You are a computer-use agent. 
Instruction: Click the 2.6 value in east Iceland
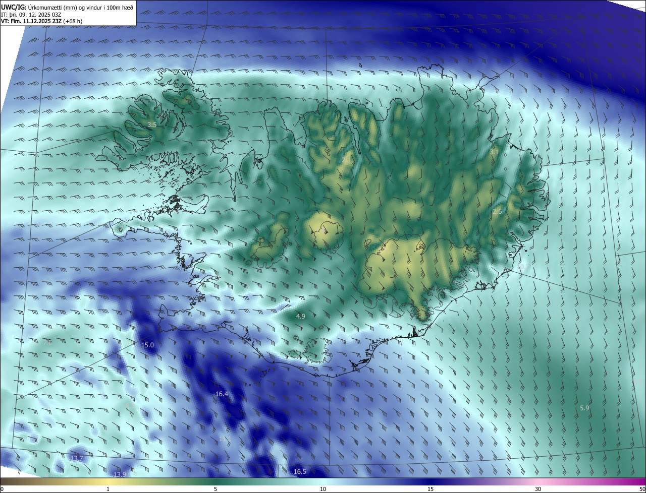pos(497,211)
